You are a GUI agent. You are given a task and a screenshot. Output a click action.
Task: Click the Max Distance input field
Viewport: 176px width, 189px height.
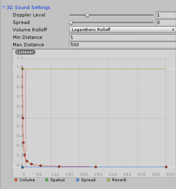(x=123, y=45)
